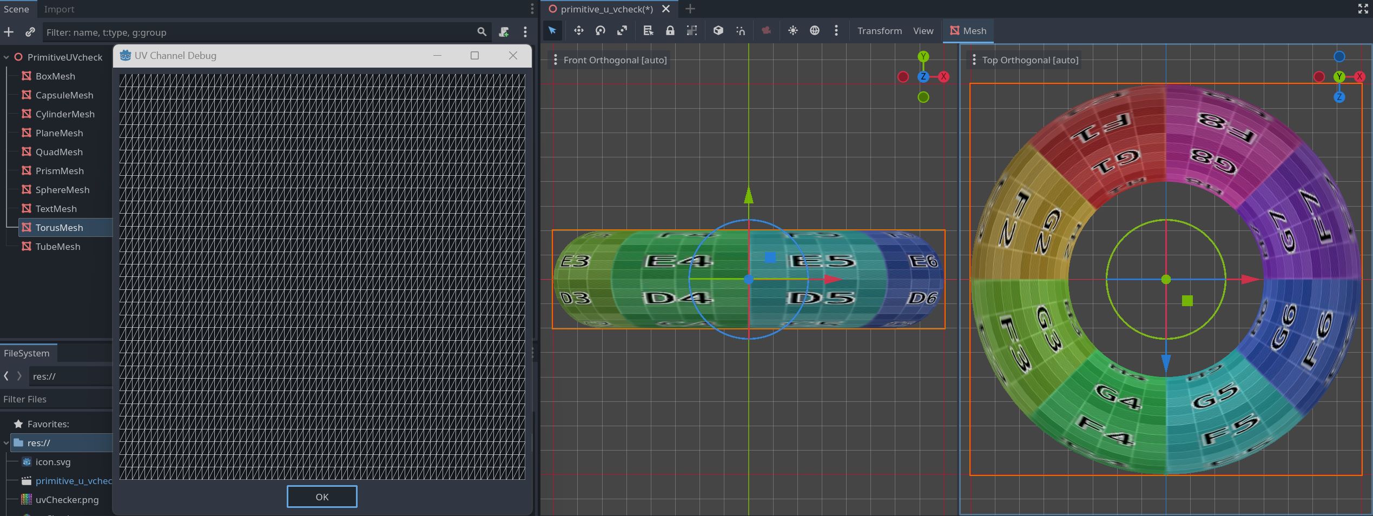Attach a new script from the Scene panel
This screenshot has width=1373, height=516.
(504, 32)
